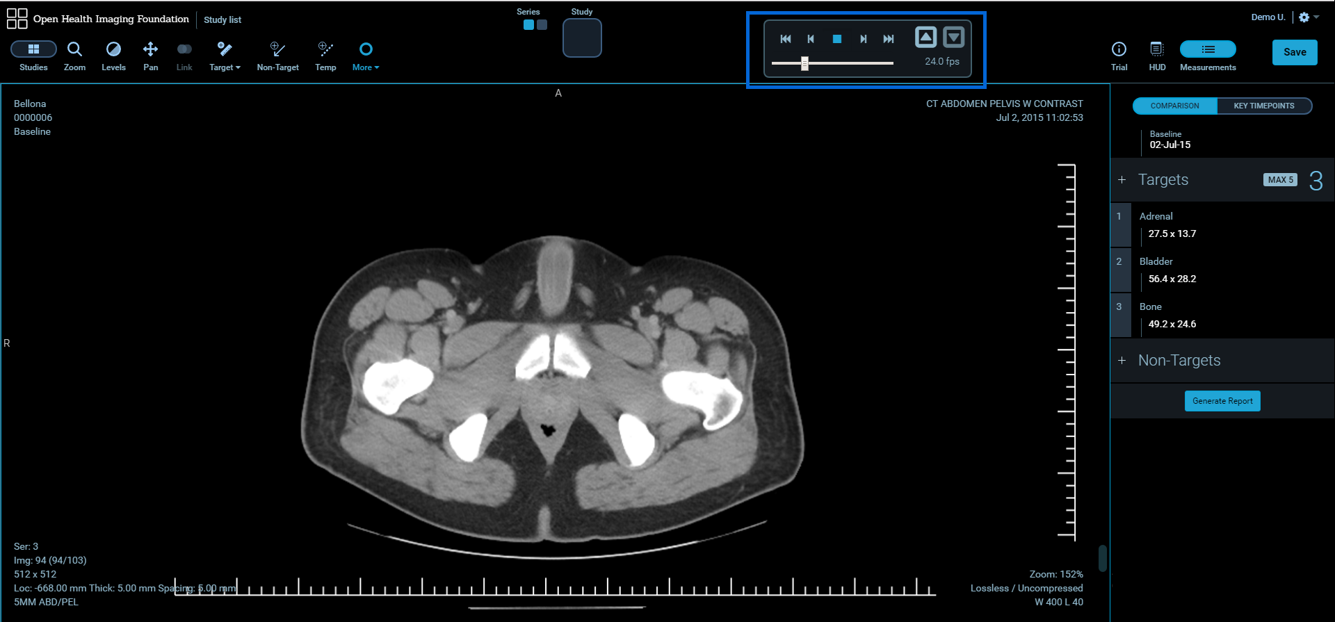
Task: Click the Generate Report button
Action: tap(1222, 401)
